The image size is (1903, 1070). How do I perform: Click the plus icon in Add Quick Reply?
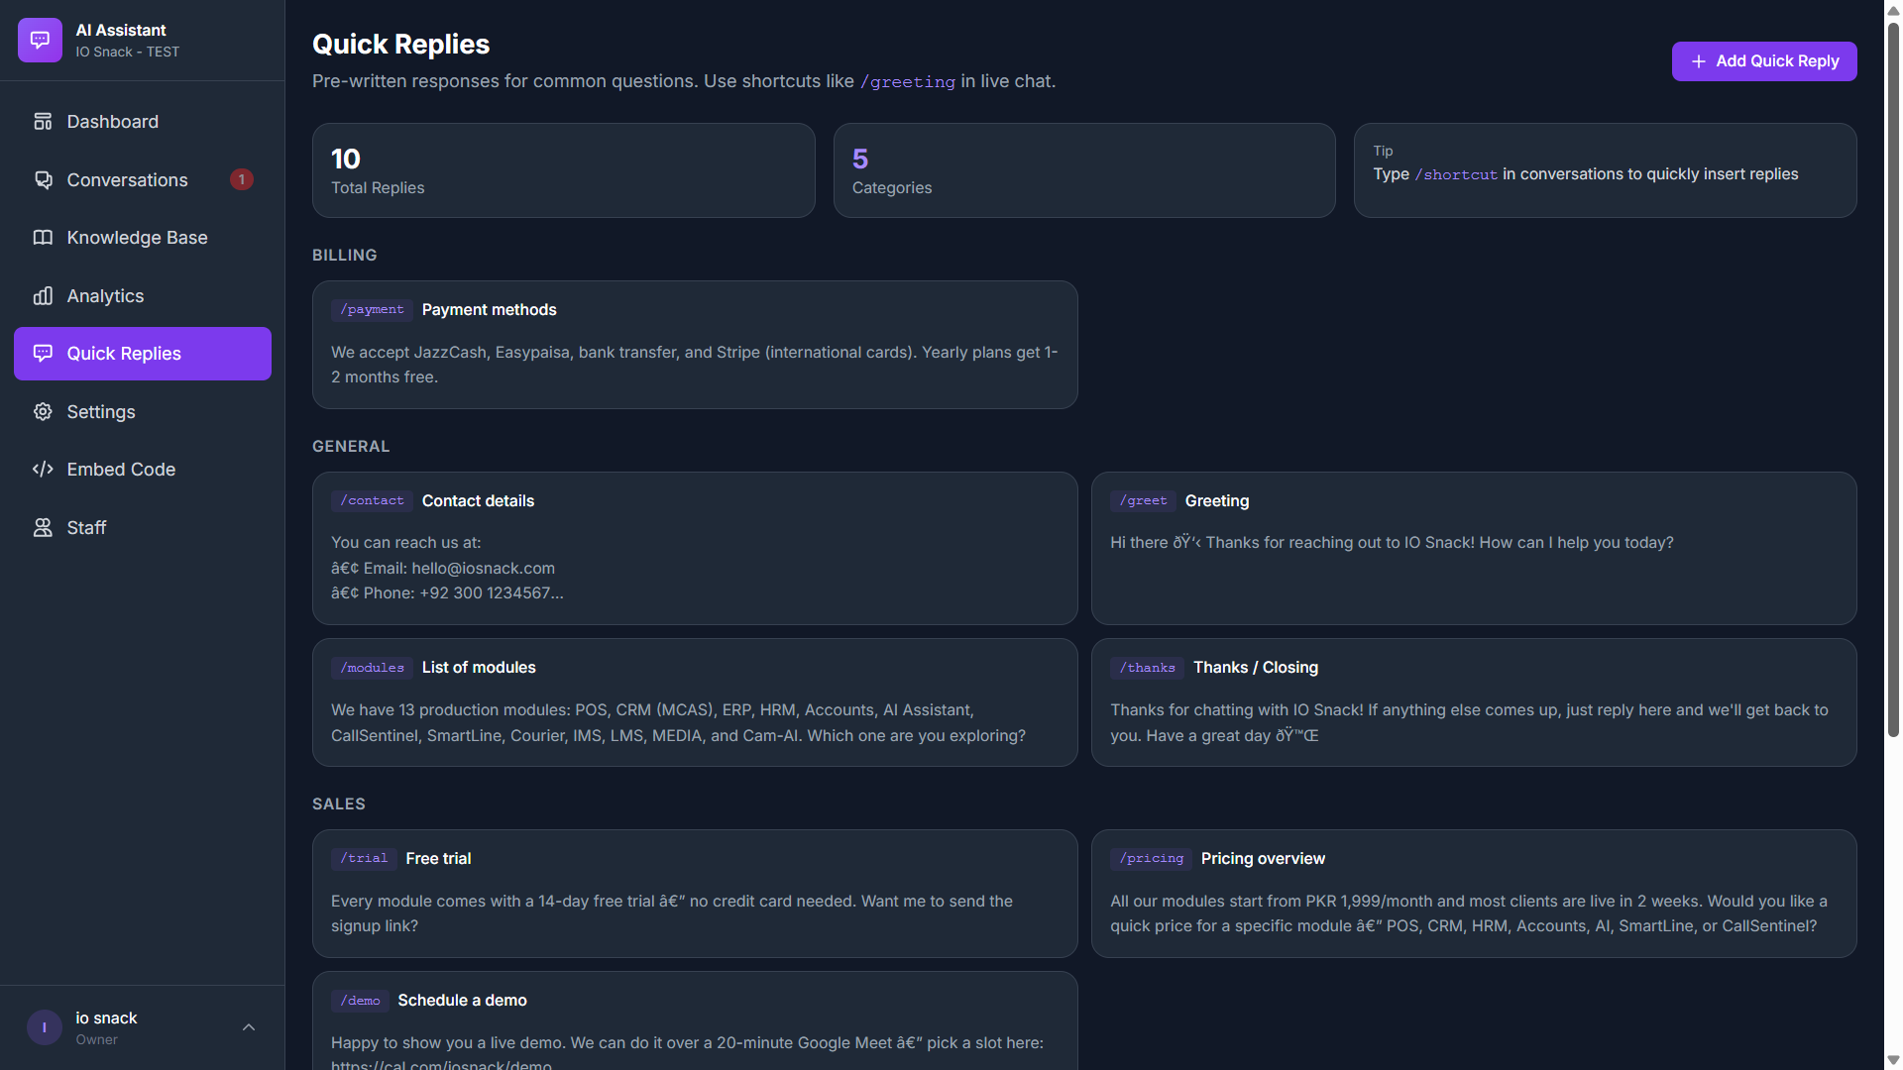[x=1699, y=61]
